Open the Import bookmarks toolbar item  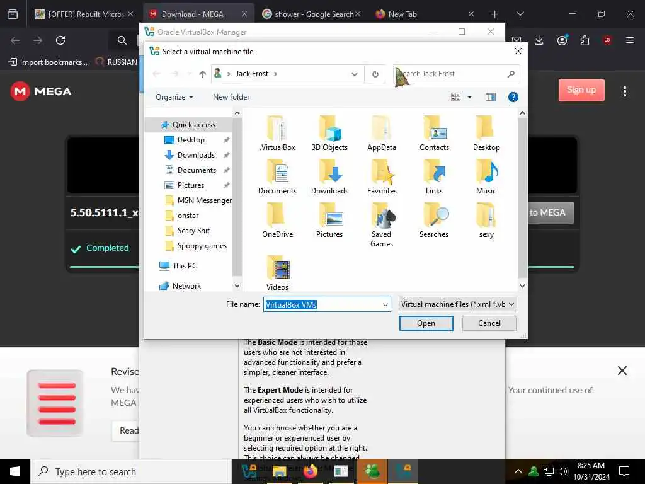click(x=48, y=62)
